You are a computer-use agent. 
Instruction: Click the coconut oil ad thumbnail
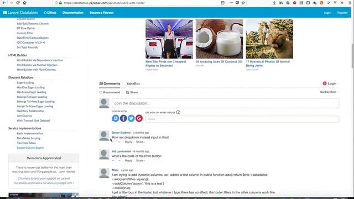pos(219,39)
